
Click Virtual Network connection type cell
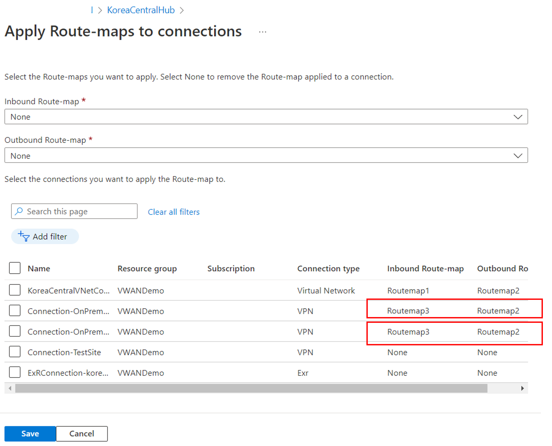(326, 291)
